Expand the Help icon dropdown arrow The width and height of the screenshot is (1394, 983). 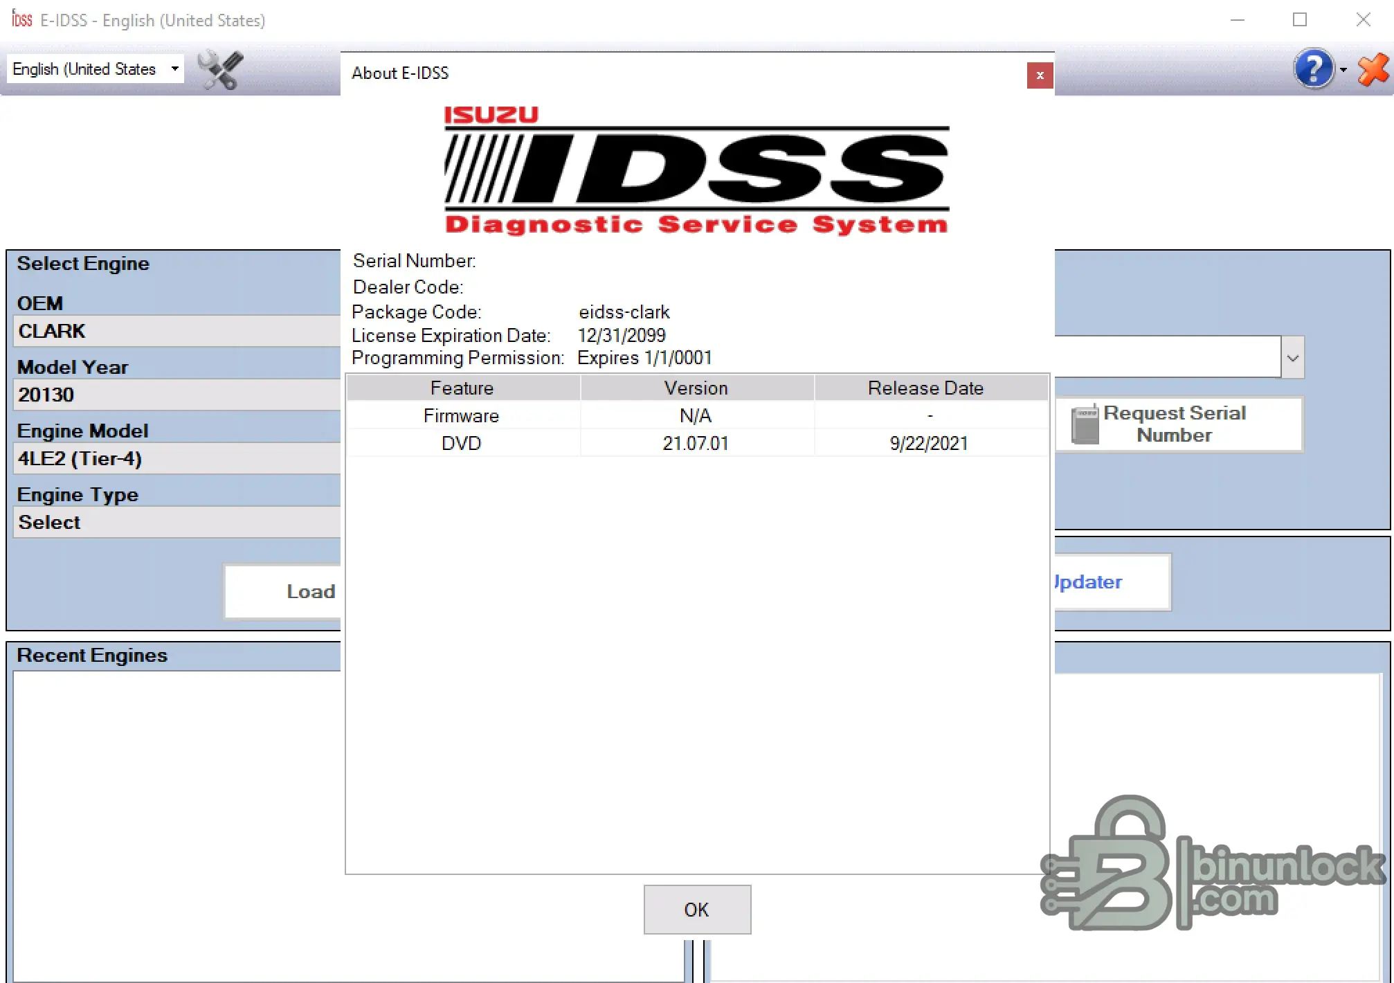(1343, 70)
